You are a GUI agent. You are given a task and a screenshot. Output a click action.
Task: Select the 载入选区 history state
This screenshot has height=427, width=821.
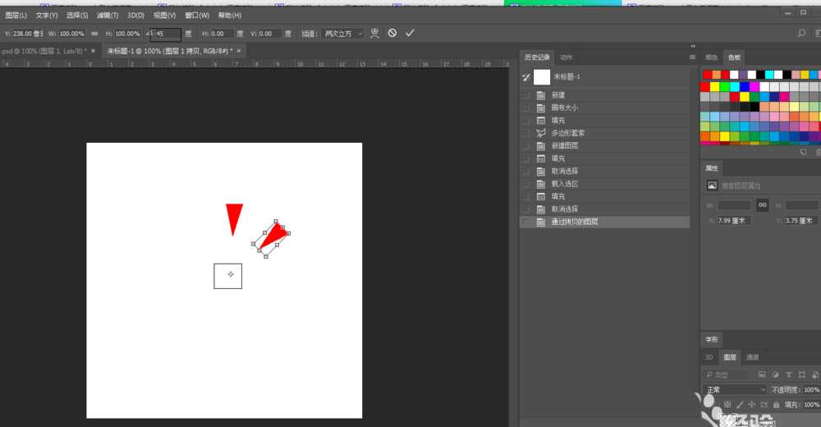point(565,184)
